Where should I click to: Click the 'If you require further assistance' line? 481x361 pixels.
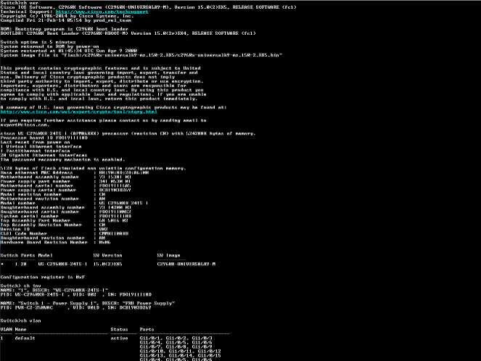click(103, 121)
